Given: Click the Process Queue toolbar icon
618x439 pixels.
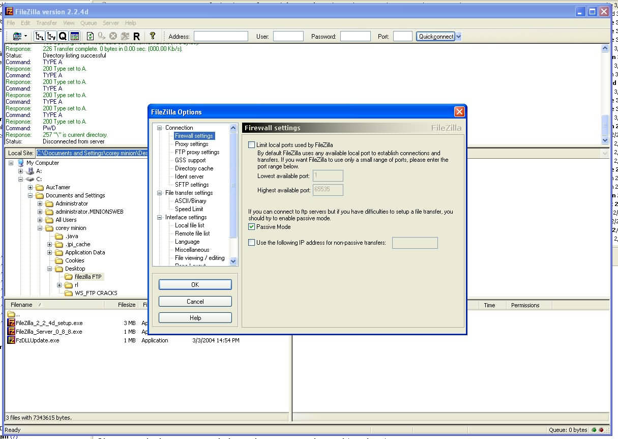Looking at the screenshot, I should click(102, 36).
